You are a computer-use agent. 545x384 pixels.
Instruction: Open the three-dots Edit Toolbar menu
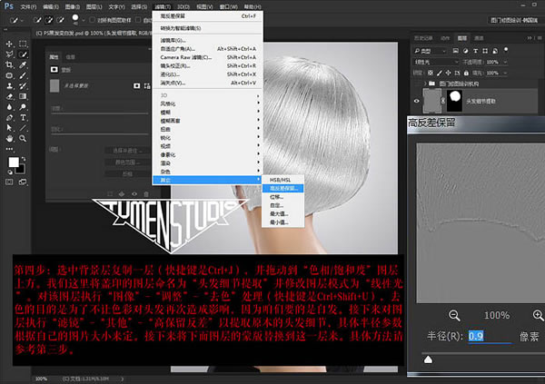pos(9,149)
